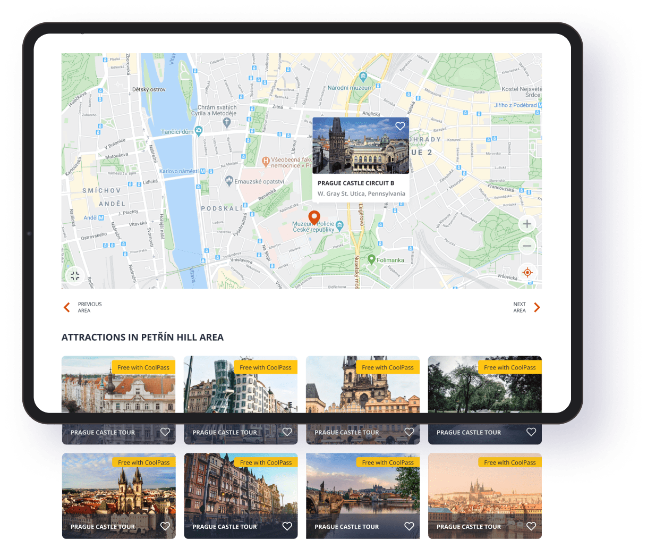Zoom in on the map with plus button
The image size is (647, 539).
pyautogui.click(x=526, y=224)
